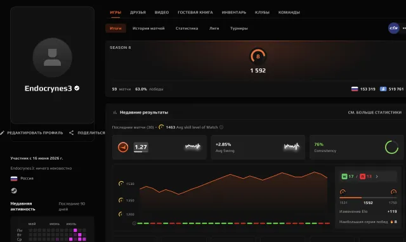Image resolution: width=406 pixels, height=242 pixels.
Task: Click ПОДЕЛИТЬСЯ button
Action: tap(91, 132)
